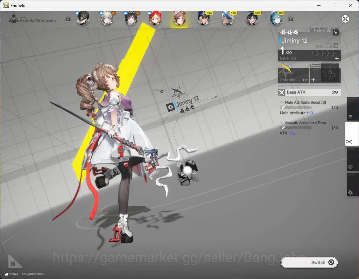The image size is (359, 279).
Task: Click the Jiminy 12 weapon name heading
Action: 295,41
